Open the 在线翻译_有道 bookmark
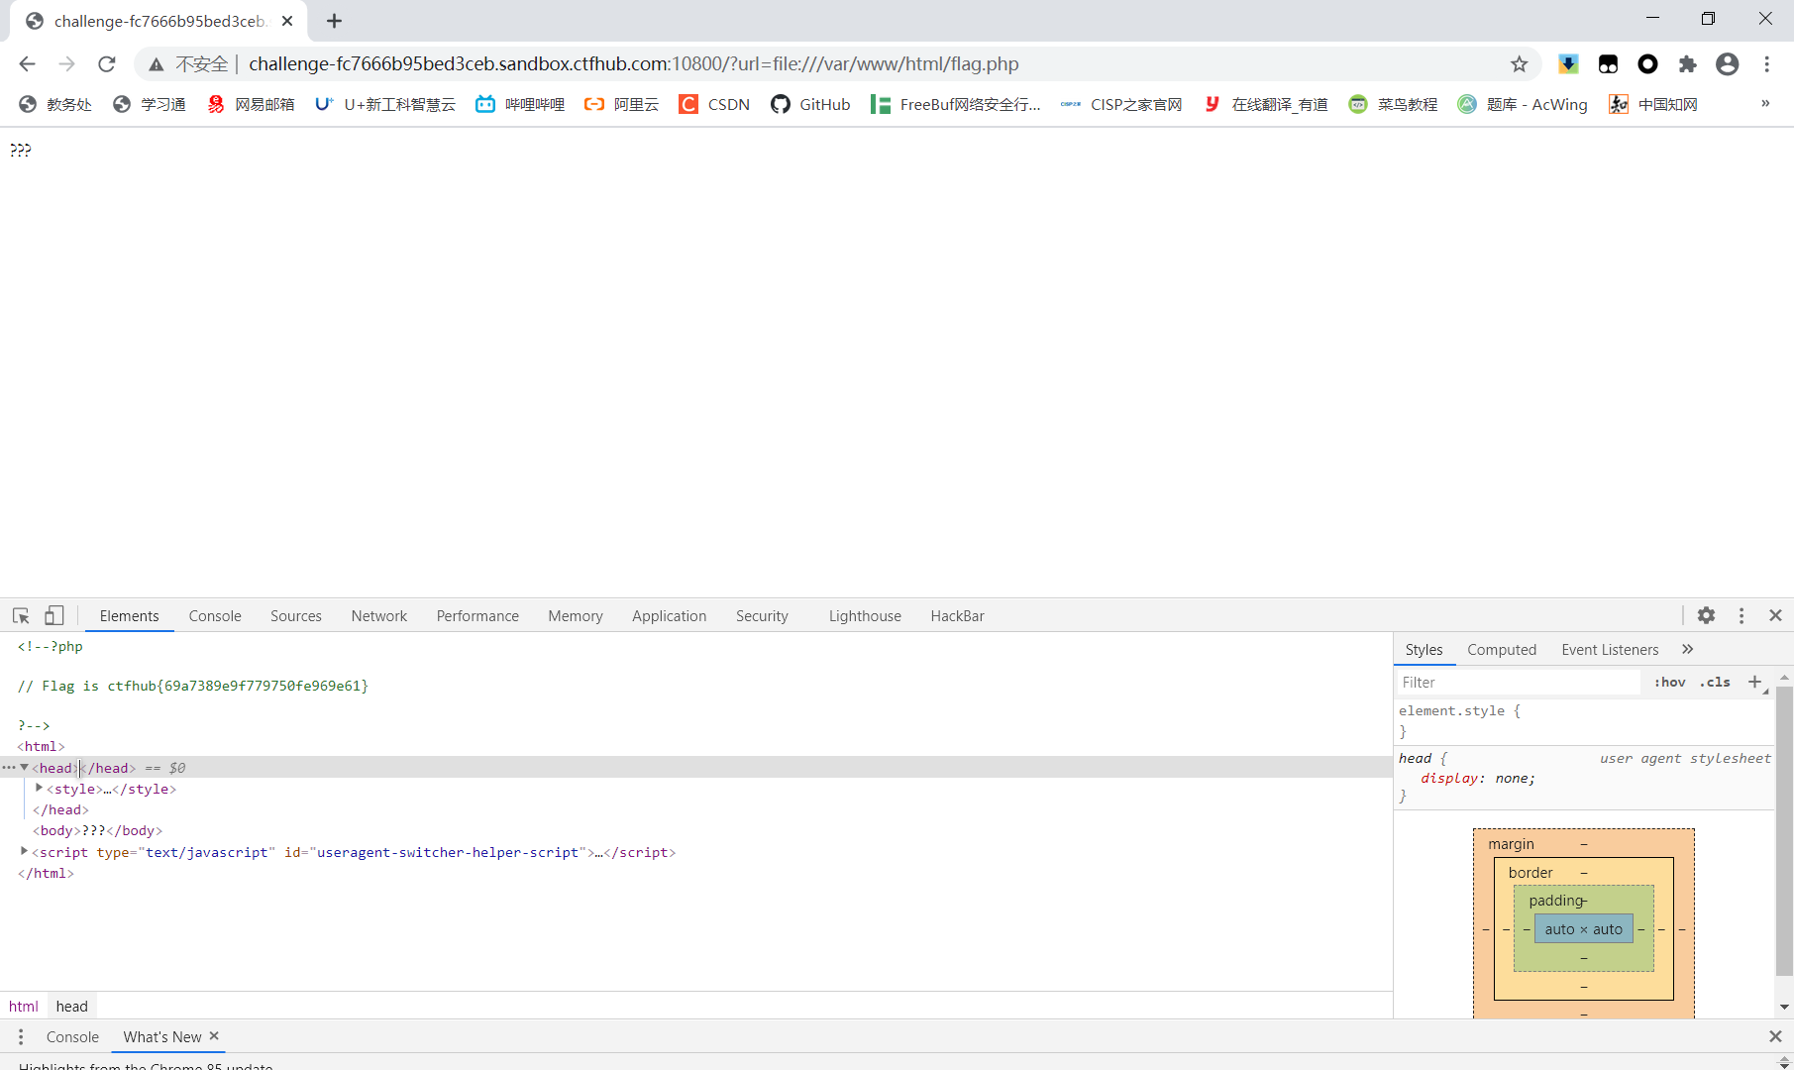The width and height of the screenshot is (1794, 1070). [1265, 104]
